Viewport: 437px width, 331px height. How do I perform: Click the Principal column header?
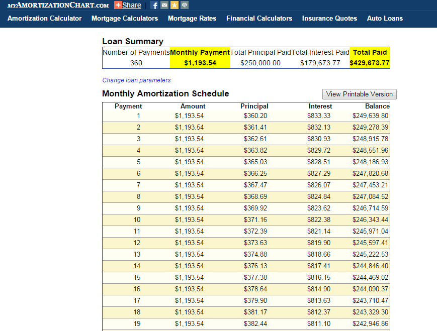[x=254, y=106]
